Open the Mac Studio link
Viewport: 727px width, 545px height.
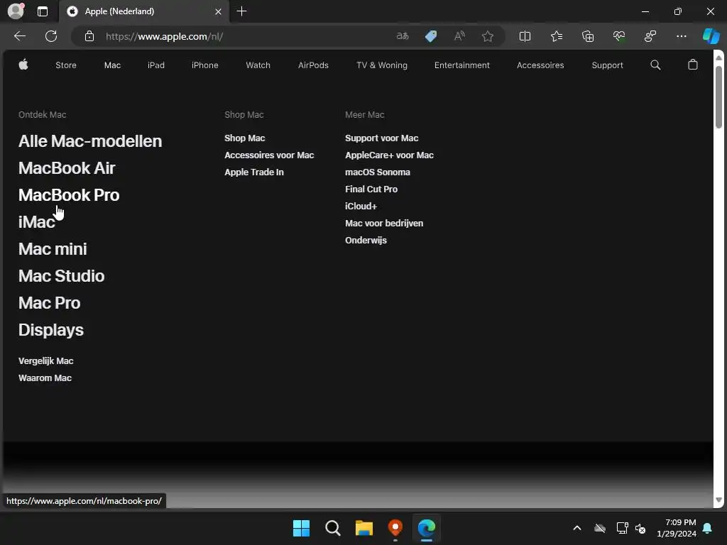(x=62, y=276)
